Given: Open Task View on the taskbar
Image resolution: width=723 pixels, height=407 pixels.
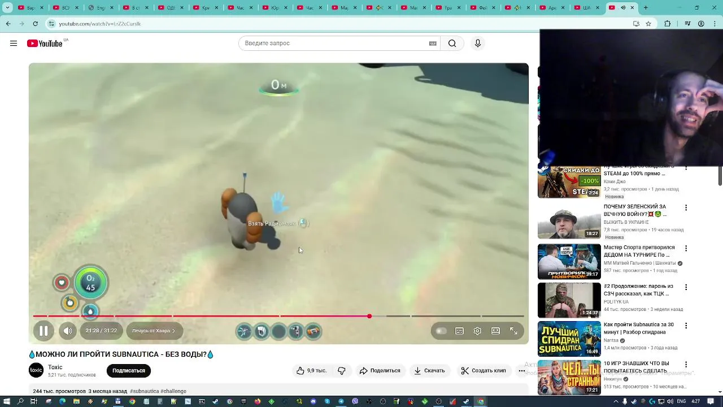Looking at the screenshot, I should (34, 401).
